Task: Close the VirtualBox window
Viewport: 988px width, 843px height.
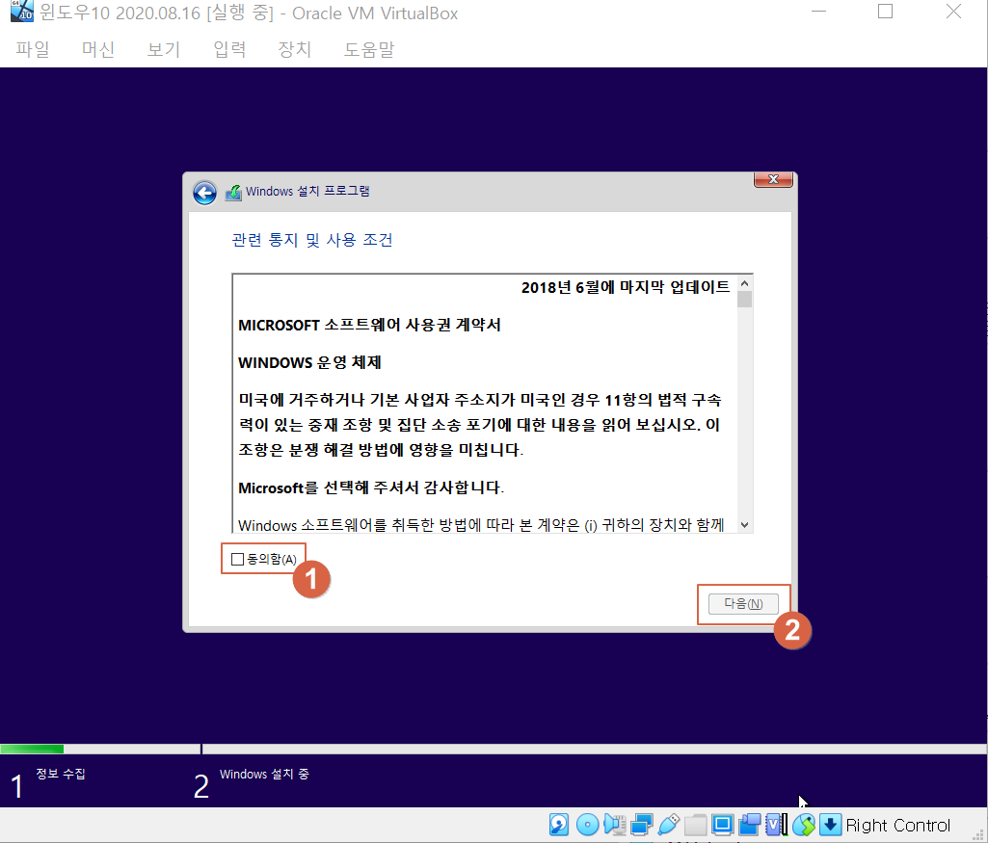Action: click(953, 12)
